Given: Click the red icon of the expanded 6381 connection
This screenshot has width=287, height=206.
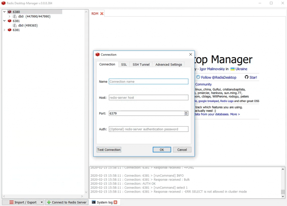Looking at the screenshot, I should coord(10,21).
